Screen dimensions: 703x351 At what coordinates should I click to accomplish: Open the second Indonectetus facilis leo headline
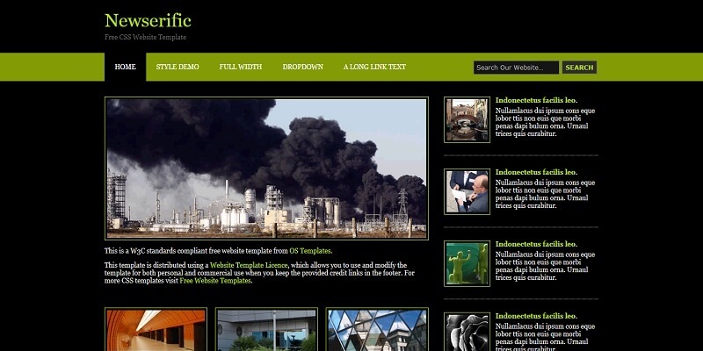(536, 172)
